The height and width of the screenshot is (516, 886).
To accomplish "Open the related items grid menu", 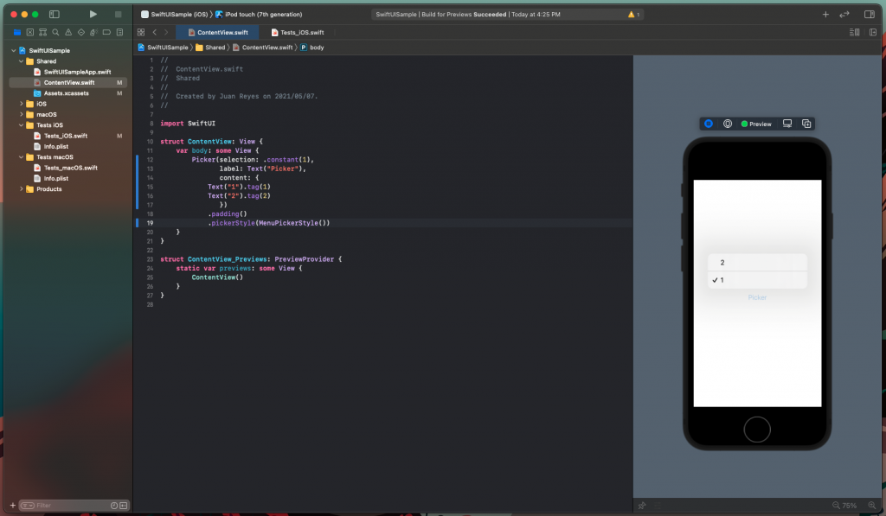I will tap(141, 32).
